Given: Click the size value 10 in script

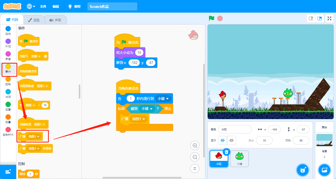Looking at the screenshot, I should (139, 53).
